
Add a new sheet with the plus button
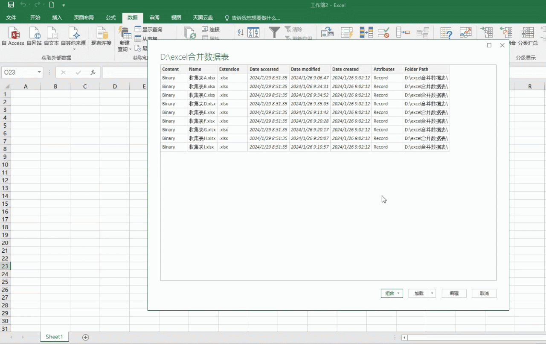(86, 338)
